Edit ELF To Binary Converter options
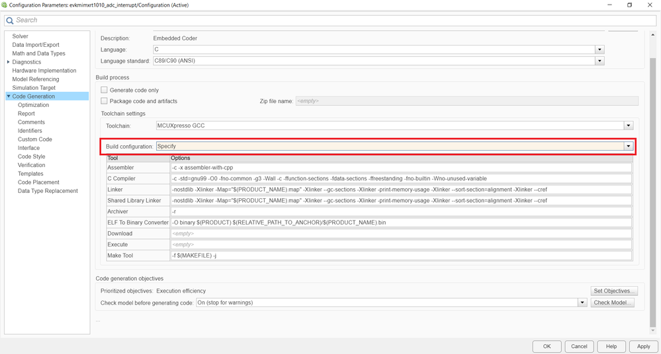The height and width of the screenshot is (354, 661). [x=401, y=223]
